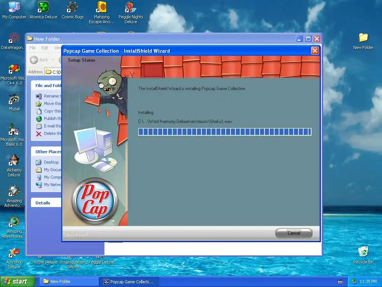Launch Amazing Adventu... shortcut with diamond icon
The width and height of the screenshot is (382, 287).
(x=14, y=197)
